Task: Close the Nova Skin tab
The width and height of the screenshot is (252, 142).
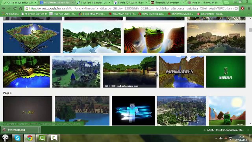Action: (x=220, y=3)
